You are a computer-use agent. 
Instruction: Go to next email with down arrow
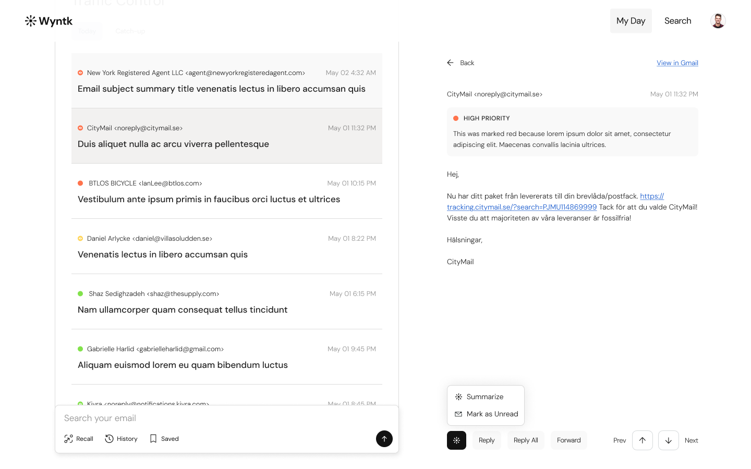669,440
